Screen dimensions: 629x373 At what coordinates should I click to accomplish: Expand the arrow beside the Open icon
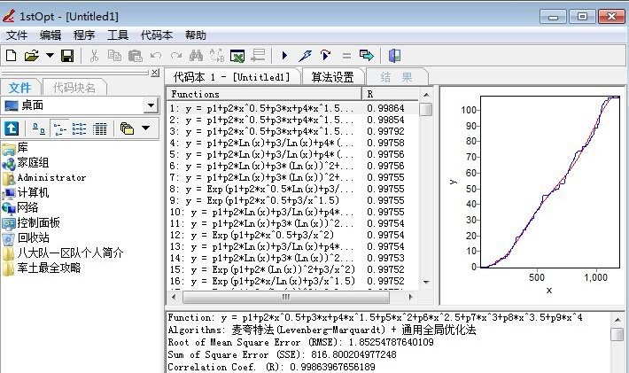tap(49, 56)
